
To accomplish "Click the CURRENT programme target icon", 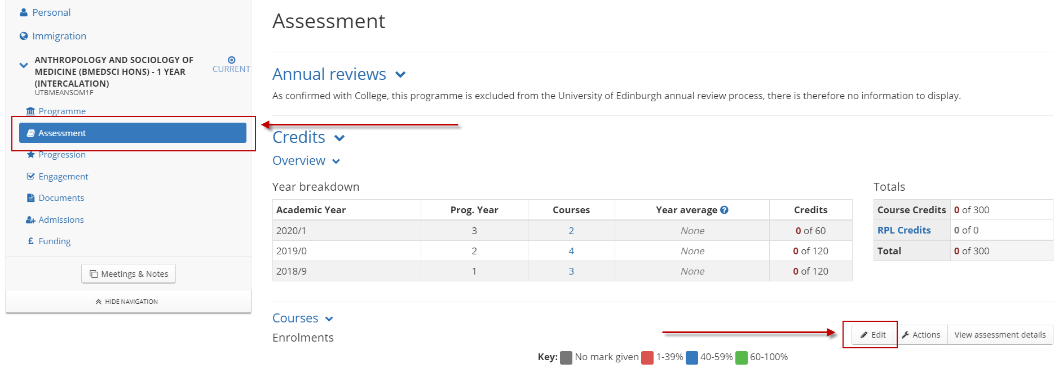I will pyautogui.click(x=232, y=60).
